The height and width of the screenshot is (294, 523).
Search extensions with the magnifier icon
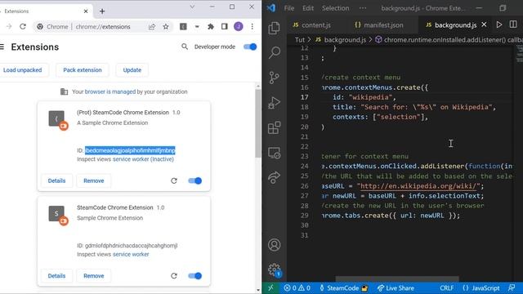[x=185, y=47]
